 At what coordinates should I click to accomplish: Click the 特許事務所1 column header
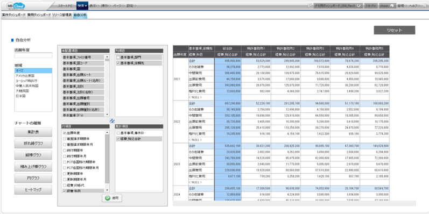pos(256,48)
